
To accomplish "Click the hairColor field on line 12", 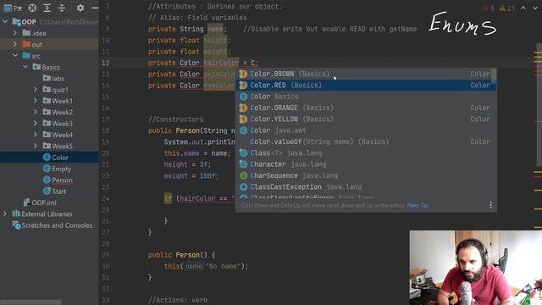I will (221, 63).
